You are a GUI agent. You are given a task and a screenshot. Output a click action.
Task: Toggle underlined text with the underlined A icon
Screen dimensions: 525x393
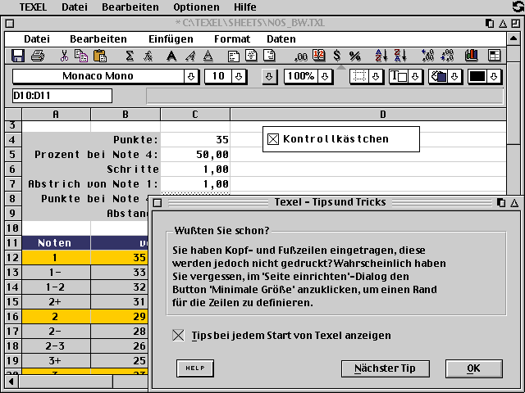pyautogui.click(x=208, y=56)
